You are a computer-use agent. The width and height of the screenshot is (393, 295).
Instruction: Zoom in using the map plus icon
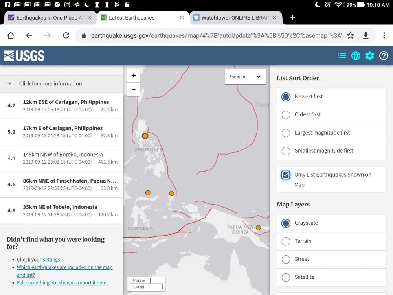click(x=133, y=75)
